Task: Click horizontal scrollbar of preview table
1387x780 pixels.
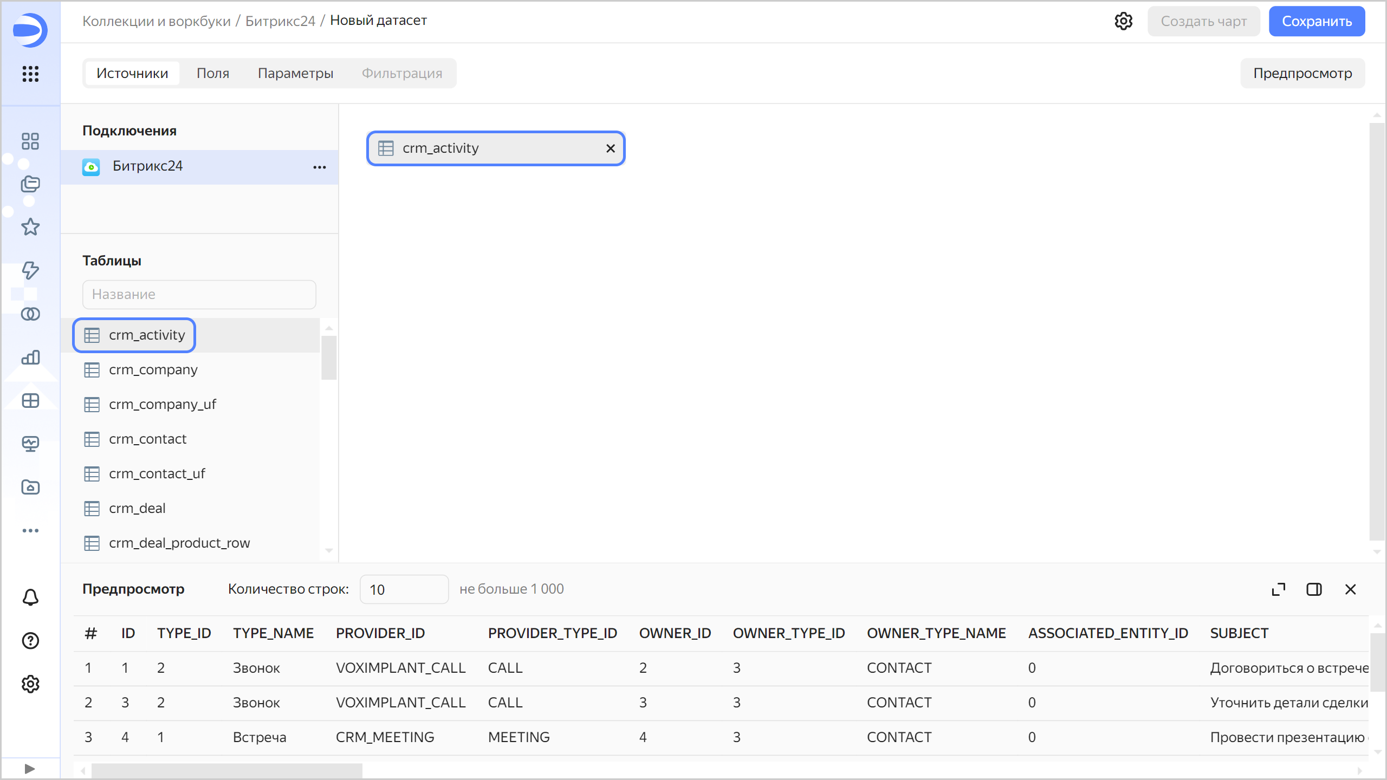Action: 226,770
